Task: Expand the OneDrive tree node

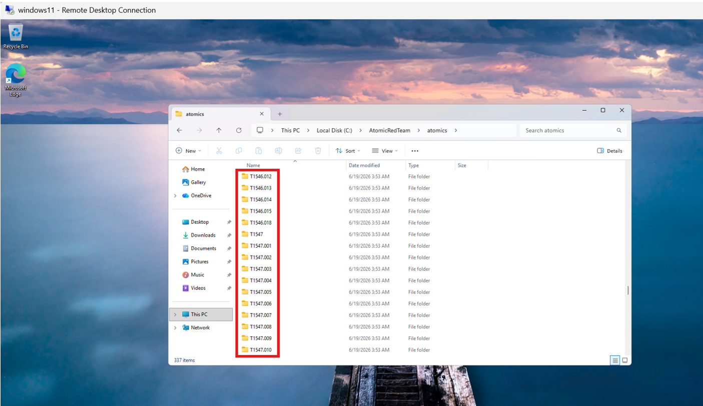Action: pyautogui.click(x=175, y=196)
